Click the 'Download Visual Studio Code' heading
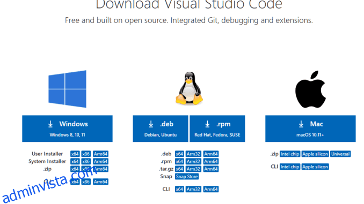 (189, 4)
